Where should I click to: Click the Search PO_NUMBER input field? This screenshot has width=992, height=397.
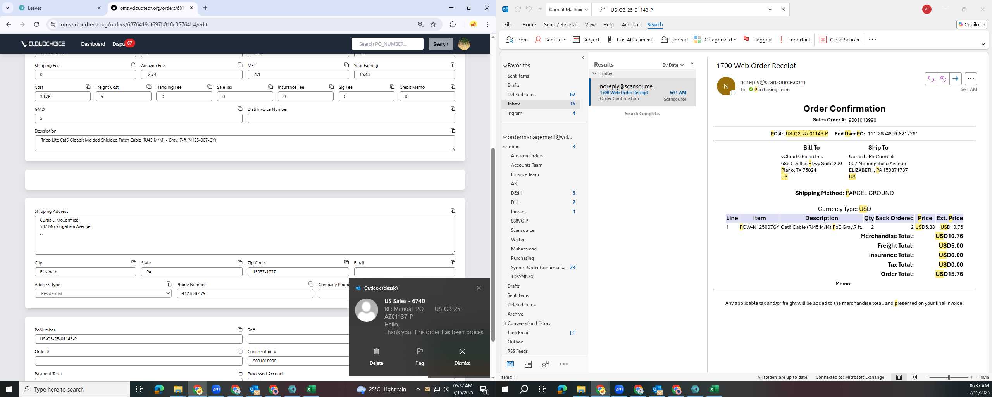pyautogui.click(x=387, y=44)
